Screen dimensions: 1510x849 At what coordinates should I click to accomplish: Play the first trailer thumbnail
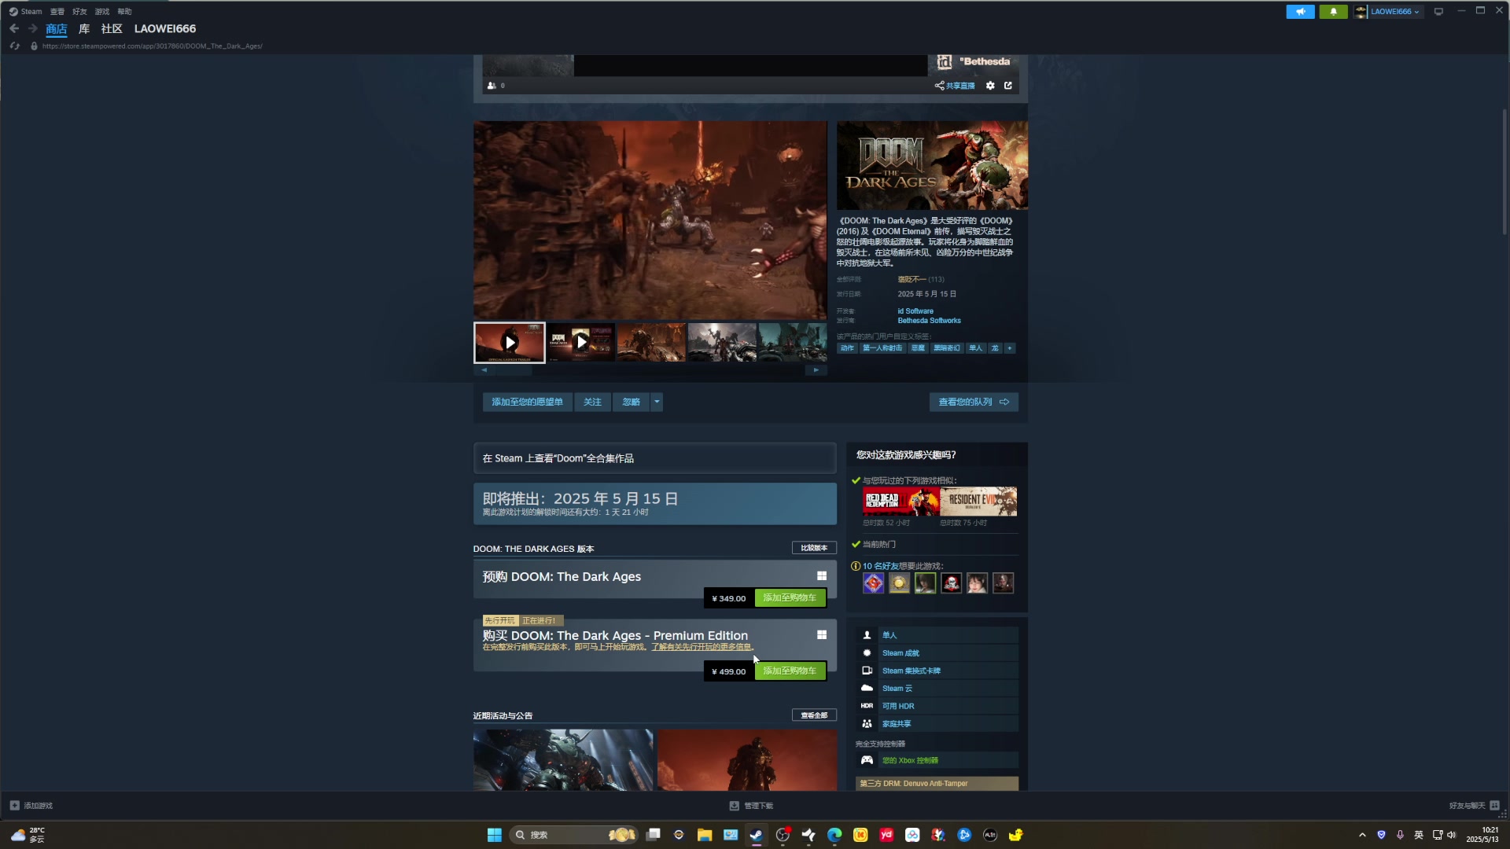click(x=509, y=343)
